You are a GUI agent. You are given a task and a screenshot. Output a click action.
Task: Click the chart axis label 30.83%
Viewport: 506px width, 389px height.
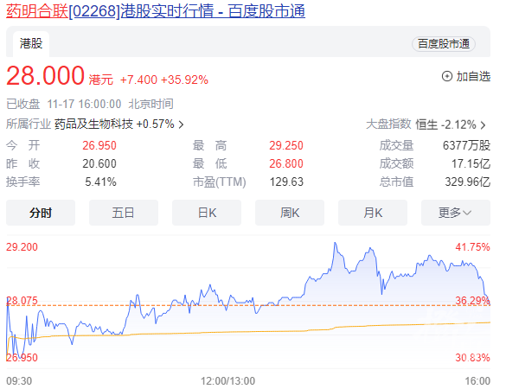point(473,357)
